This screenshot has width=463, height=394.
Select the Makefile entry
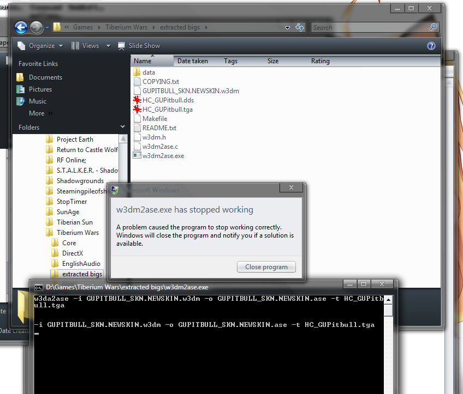pos(150,119)
